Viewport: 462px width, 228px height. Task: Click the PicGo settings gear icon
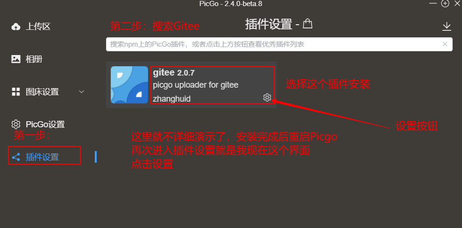(15, 124)
